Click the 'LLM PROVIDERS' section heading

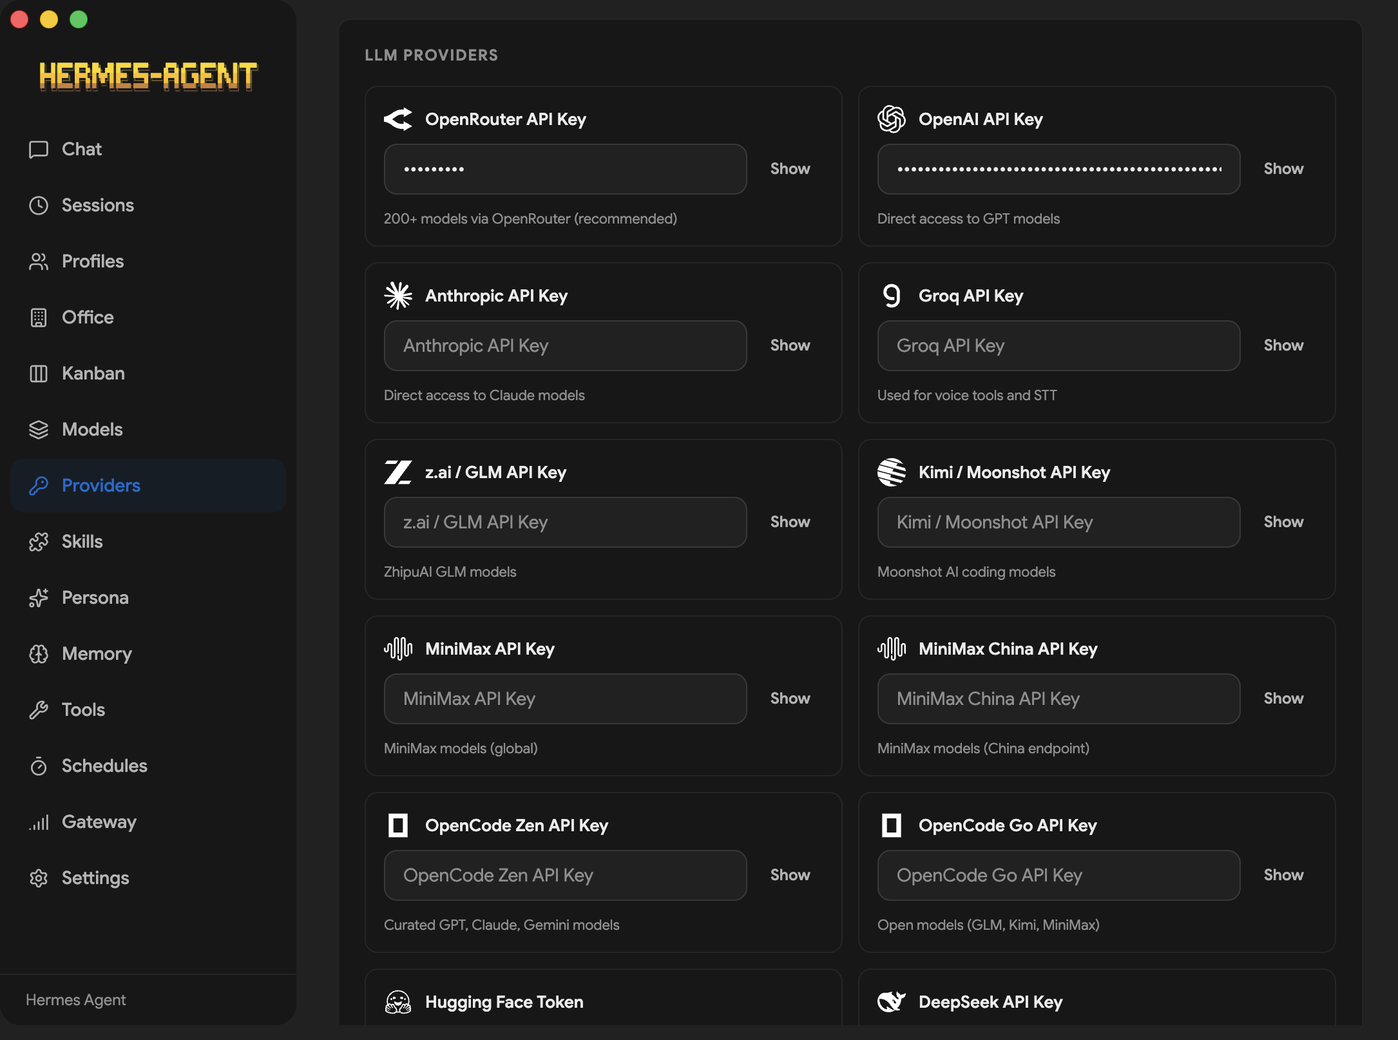432,55
